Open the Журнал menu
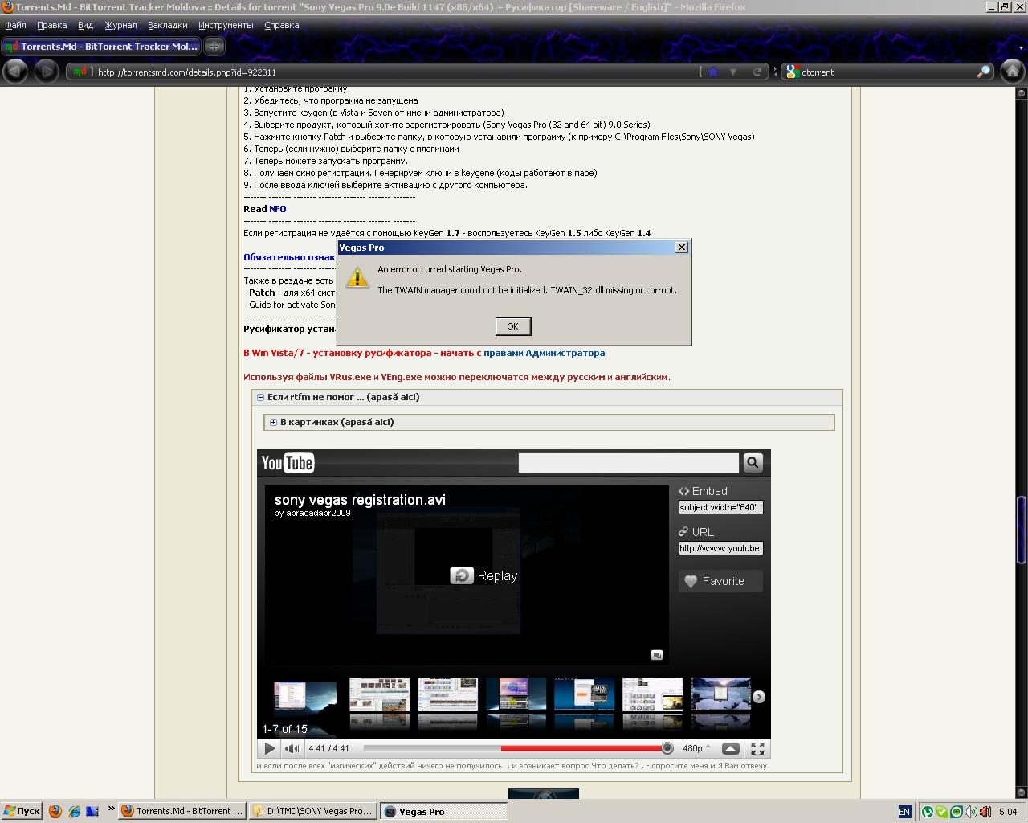Screen dimensions: 1028x823 point(120,25)
